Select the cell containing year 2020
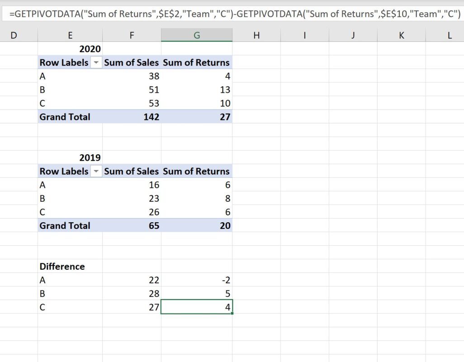 [70, 49]
